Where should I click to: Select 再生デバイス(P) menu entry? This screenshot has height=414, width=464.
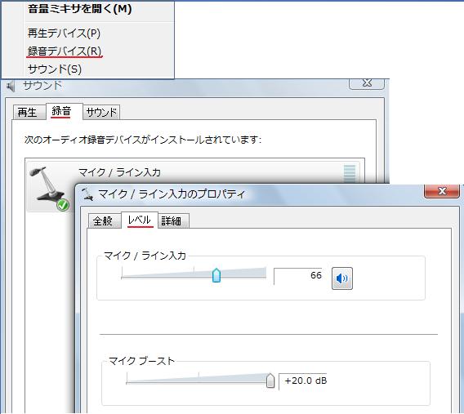tap(65, 33)
